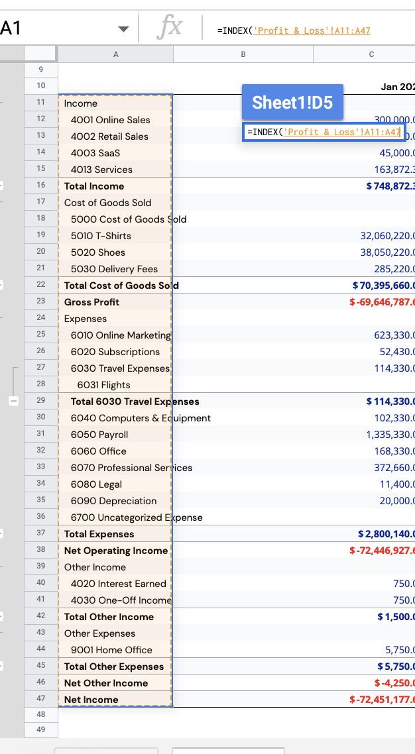Select row 38 header
The width and height of the screenshot is (415, 754).
pyautogui.click(x=41, y=549)
